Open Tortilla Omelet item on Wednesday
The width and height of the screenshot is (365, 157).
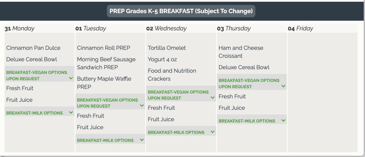(x=167, y=48)
